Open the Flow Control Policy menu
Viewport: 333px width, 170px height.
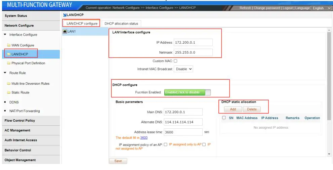coord(31,121)
